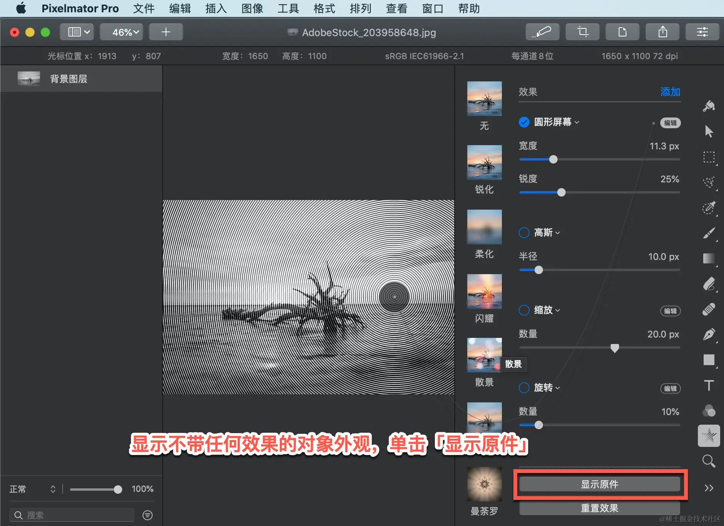Apply the 曼荼罗 effect preset thumbnail
Image resolution: width=724 pixels, height=526 pixels.
[x=484, y=484]
